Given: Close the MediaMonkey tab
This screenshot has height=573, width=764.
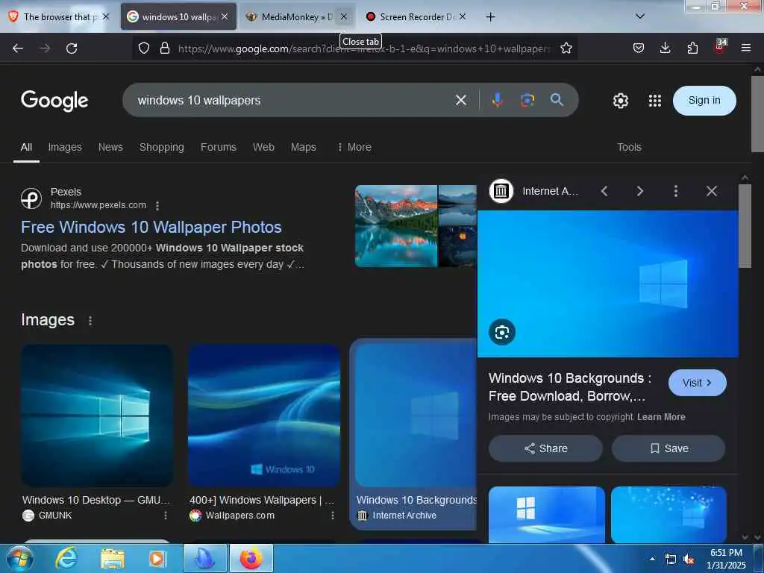Looking at the screenshot, I should pos(343,16).
